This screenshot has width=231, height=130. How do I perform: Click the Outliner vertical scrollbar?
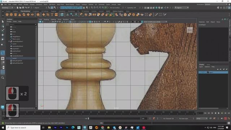point(36,66)
